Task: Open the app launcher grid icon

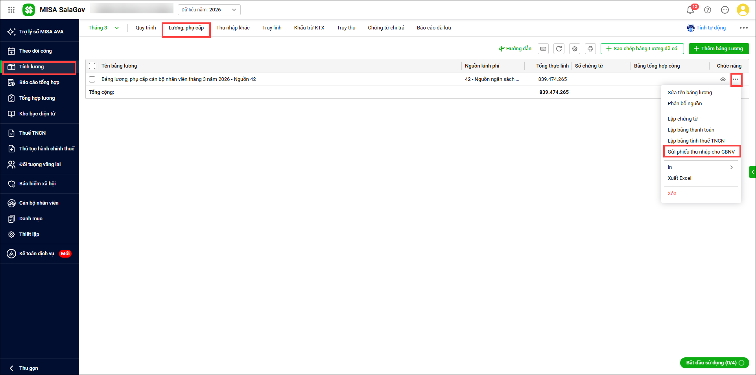Action: click(x=11, y=10)
